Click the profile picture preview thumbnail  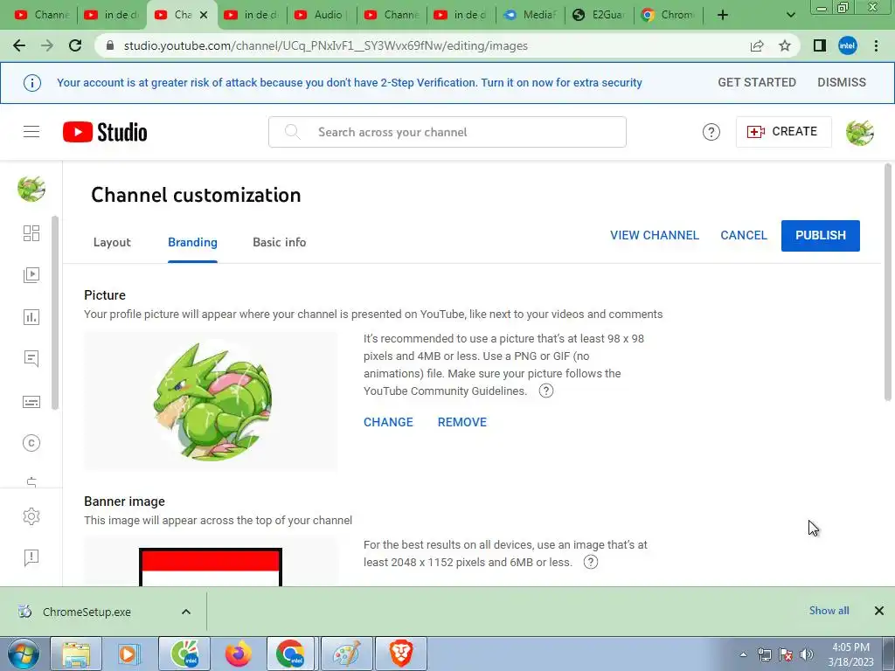(211, 401)
